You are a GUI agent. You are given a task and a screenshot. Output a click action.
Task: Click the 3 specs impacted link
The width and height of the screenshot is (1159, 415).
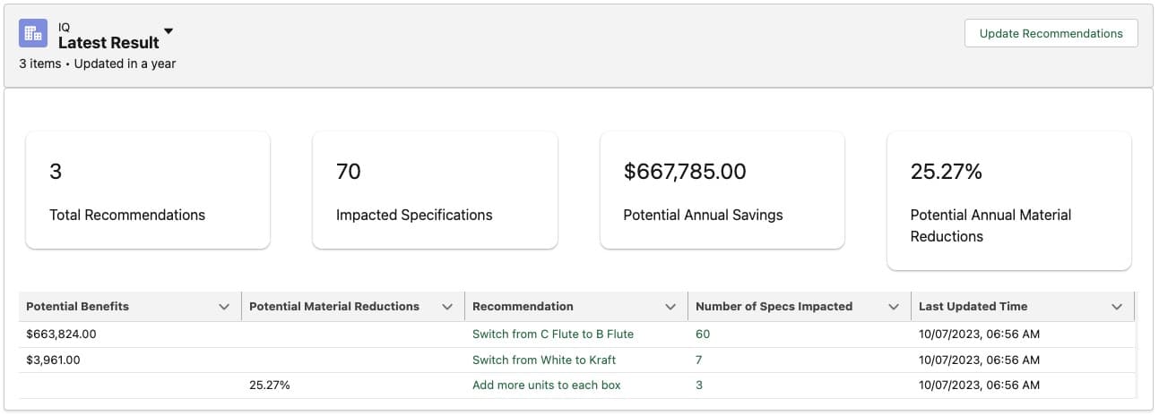pyautogui.click(x=699, y=385)
